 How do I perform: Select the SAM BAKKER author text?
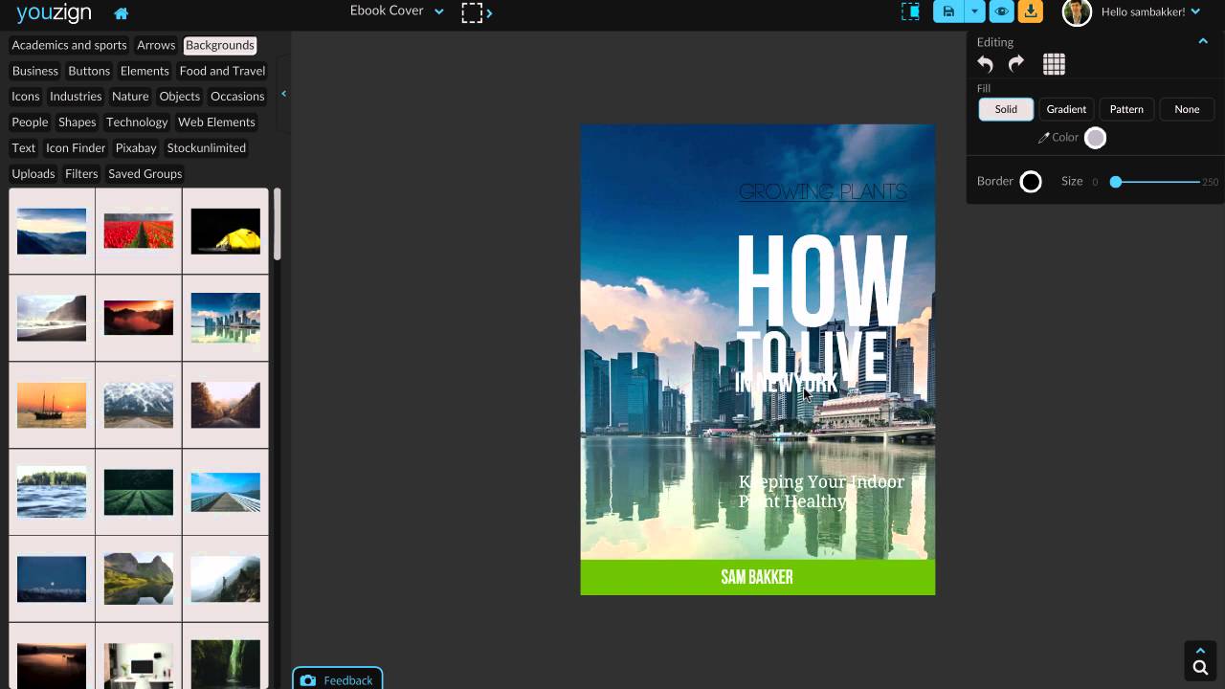click(x=757, y=577)
